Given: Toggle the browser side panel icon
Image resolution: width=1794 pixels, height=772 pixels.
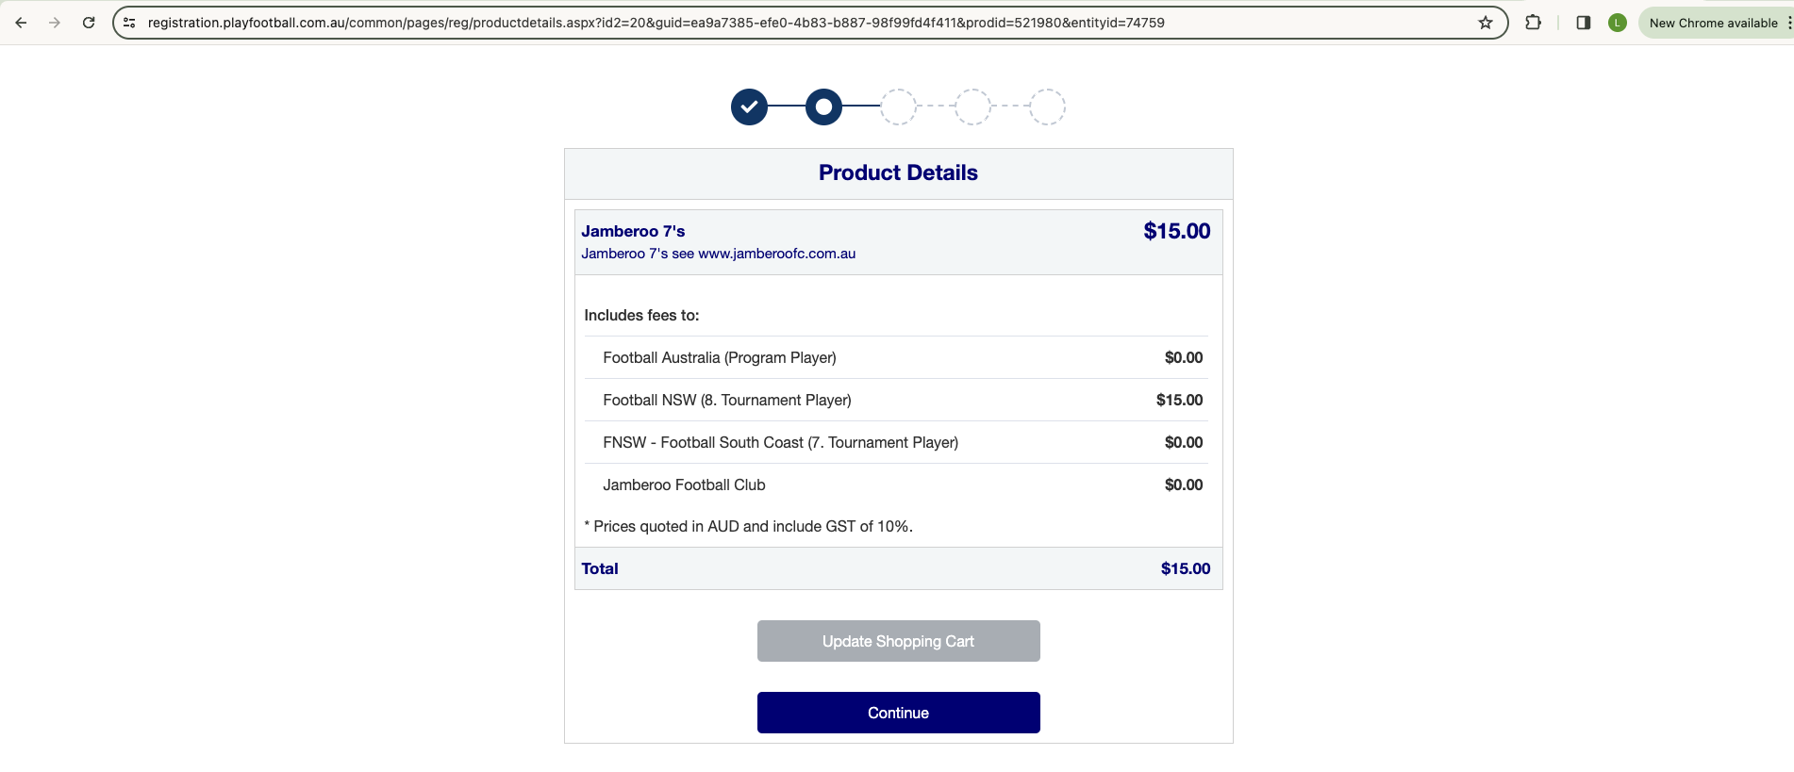Looking at the screenshot, I should click(x=1584, y=23).
